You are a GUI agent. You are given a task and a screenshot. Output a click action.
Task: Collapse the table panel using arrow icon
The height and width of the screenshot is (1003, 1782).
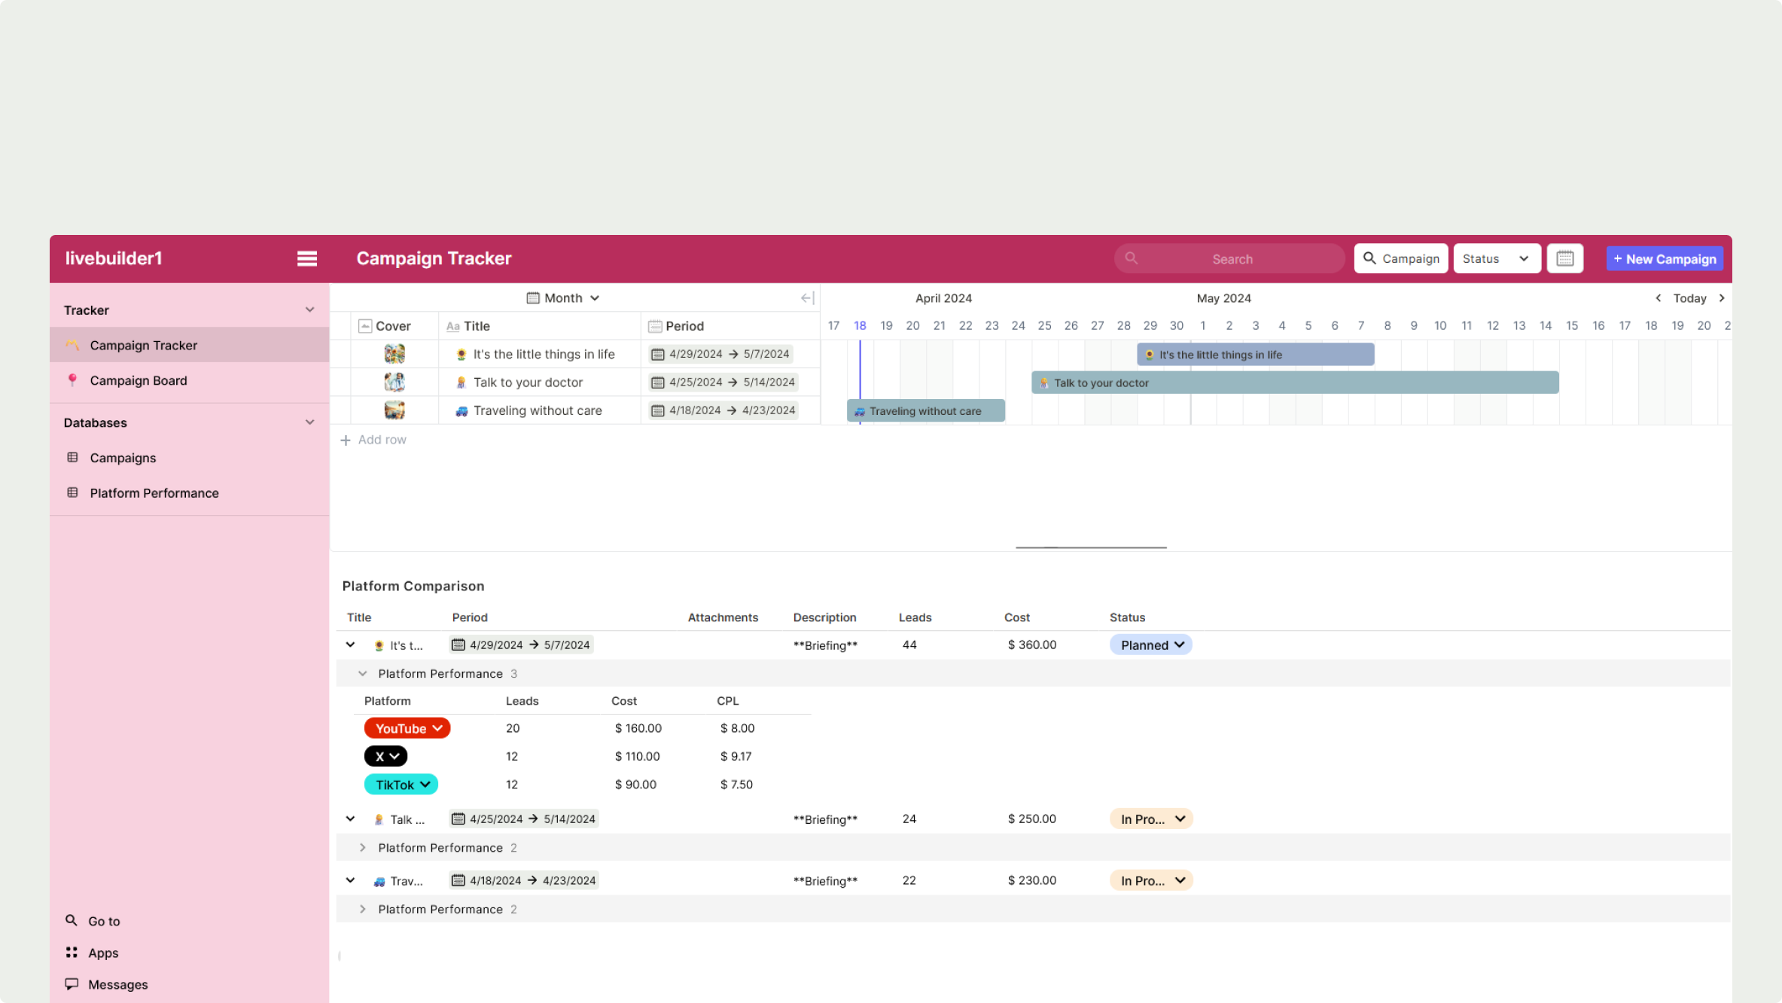807,298
